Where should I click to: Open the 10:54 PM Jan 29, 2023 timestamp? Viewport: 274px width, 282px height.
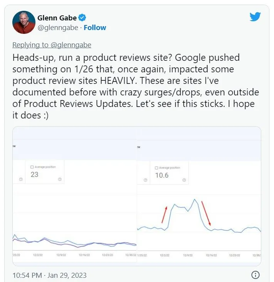coord(50,275)
